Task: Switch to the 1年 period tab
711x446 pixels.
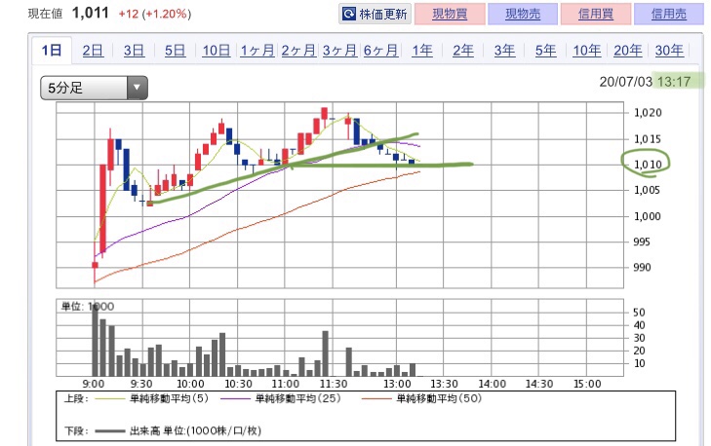Action: (x=421, y=51)
